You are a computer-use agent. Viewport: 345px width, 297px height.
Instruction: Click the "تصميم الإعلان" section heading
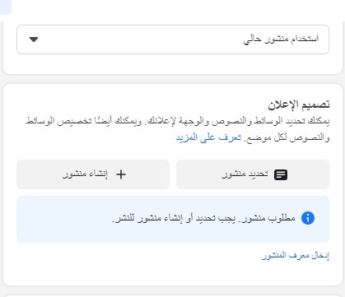[x=299, y=104]
